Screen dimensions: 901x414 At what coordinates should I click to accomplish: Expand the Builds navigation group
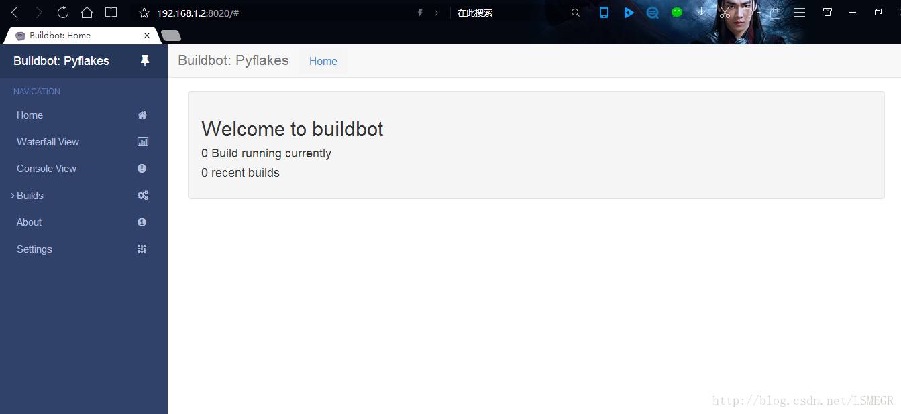pyautogui.click(x=30, y=196)
